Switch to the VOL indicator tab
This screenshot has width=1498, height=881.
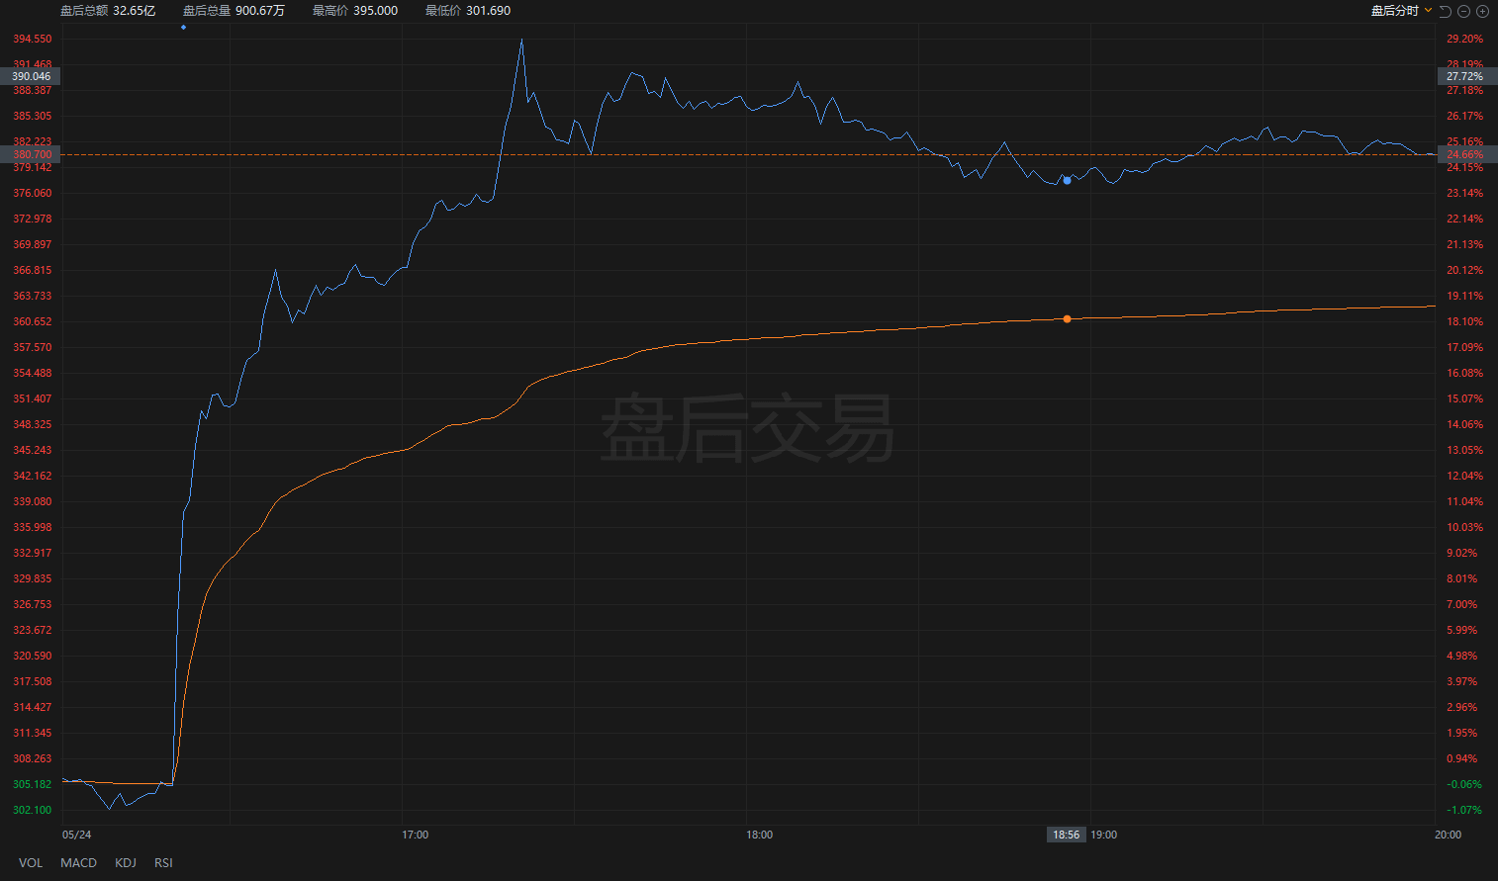31,863
